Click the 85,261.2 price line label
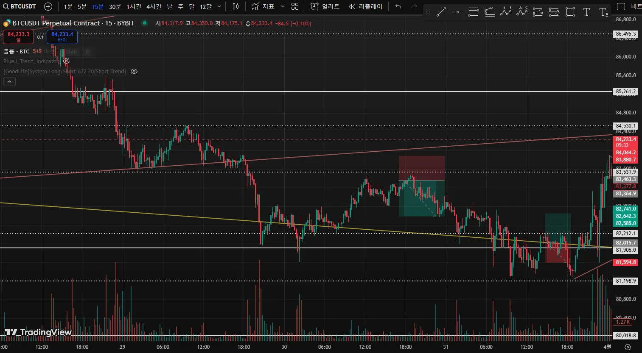The image size is (642, 353). 626,92
